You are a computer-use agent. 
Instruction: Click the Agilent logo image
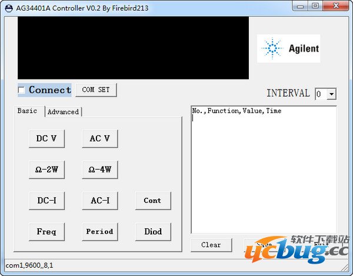tap(289, 48)
